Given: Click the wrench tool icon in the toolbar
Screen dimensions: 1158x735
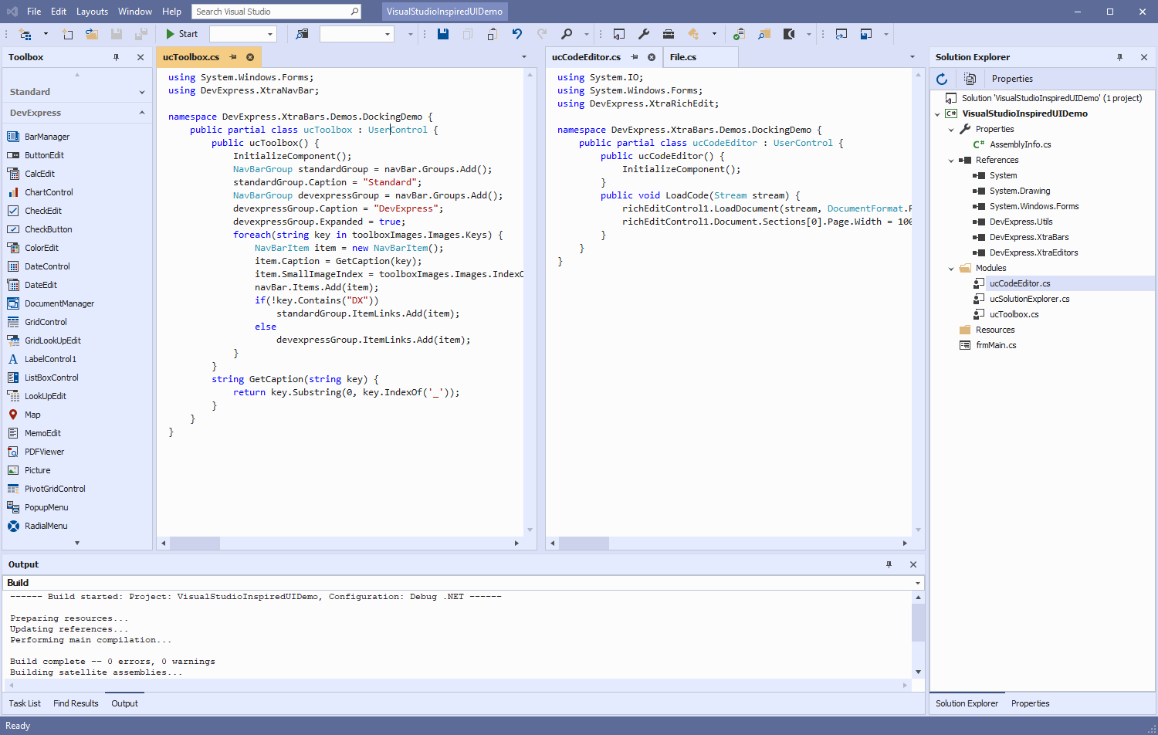Looking at the screenshot, I should (643, 34).
